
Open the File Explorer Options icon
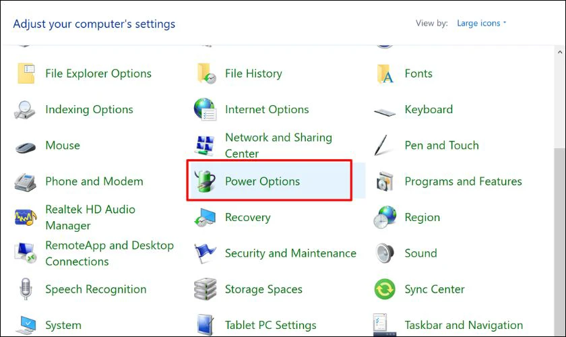tap(26, 73)
